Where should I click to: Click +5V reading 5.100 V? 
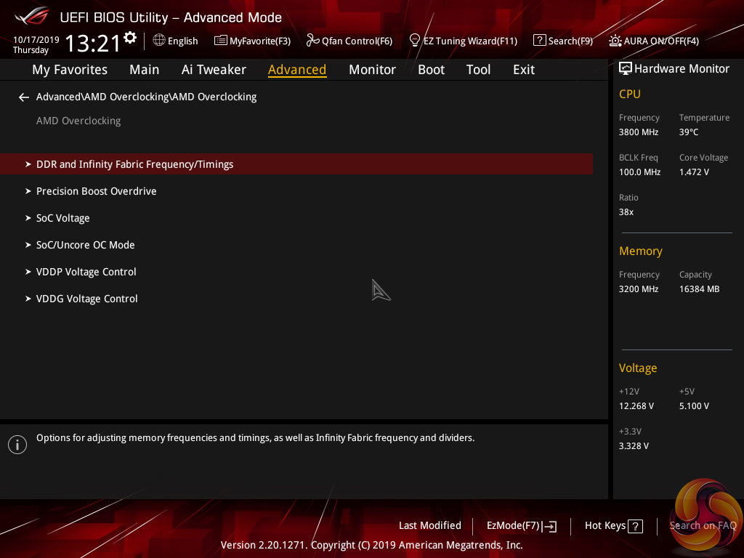(694, 406)
